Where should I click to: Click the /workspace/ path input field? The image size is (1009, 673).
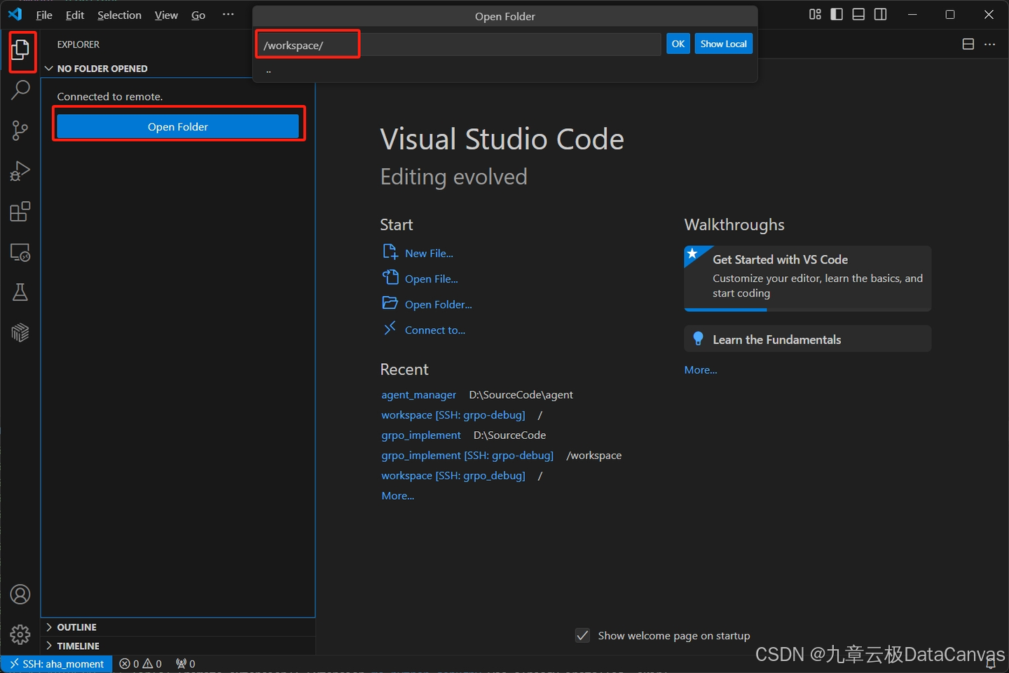coord(460,44)
